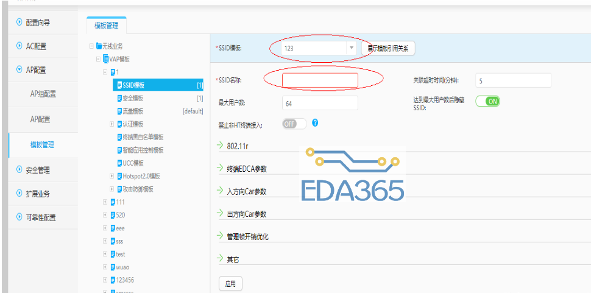Viewport: 591px width, 293px height.
Task: Click the 关联超时时间 field
Action: pos(514,80)
